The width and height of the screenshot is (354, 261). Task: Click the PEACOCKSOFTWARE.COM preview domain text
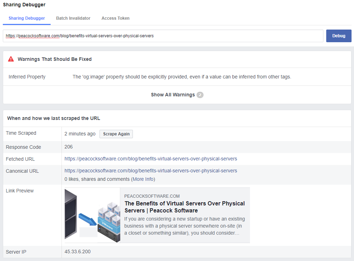click(x=152, y=196)
